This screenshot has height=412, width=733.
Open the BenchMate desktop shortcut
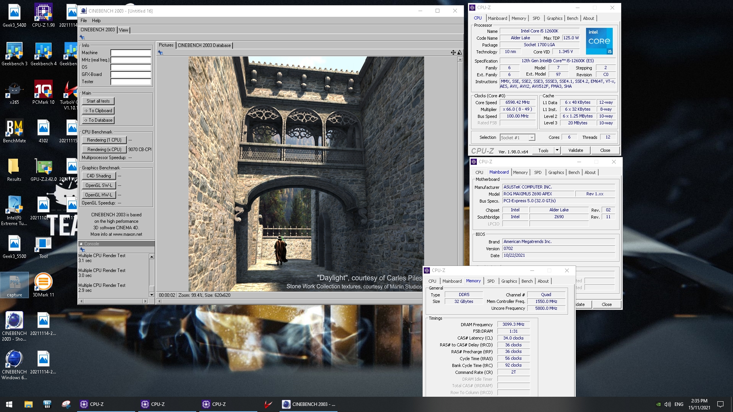click(x=15, y=131)
